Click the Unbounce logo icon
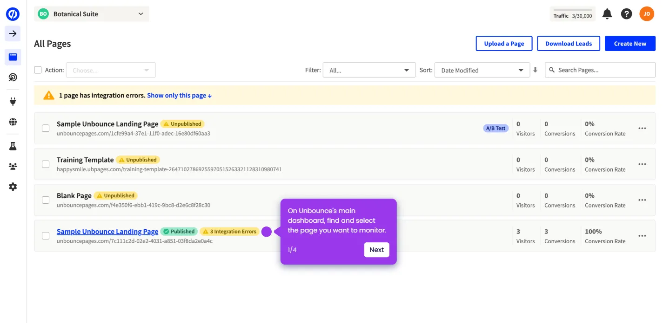Image resolution: width=663 pixels, height=323 pixels. pyautogui.click(x=13, y=14)
